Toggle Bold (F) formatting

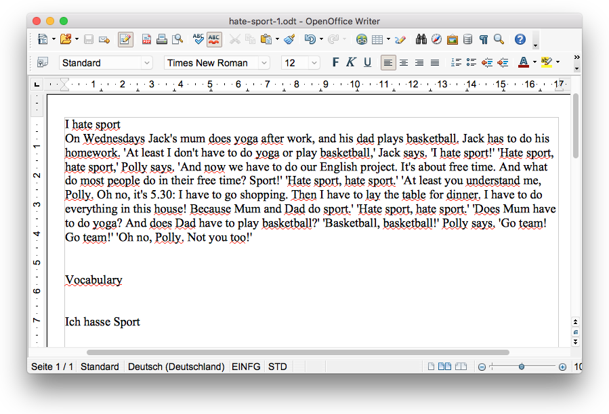point(335,62)
